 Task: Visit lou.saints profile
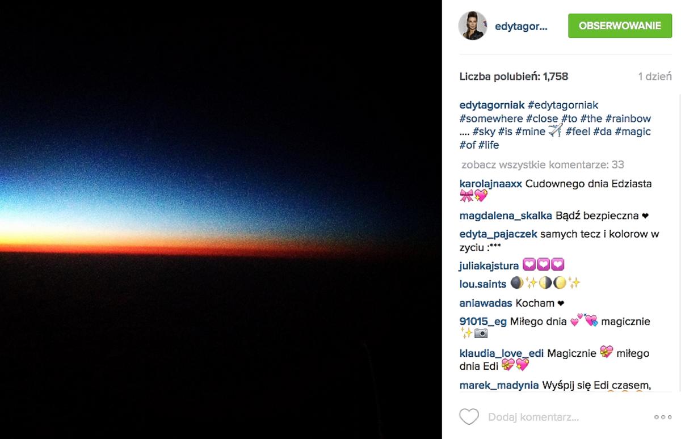[483, 284]
